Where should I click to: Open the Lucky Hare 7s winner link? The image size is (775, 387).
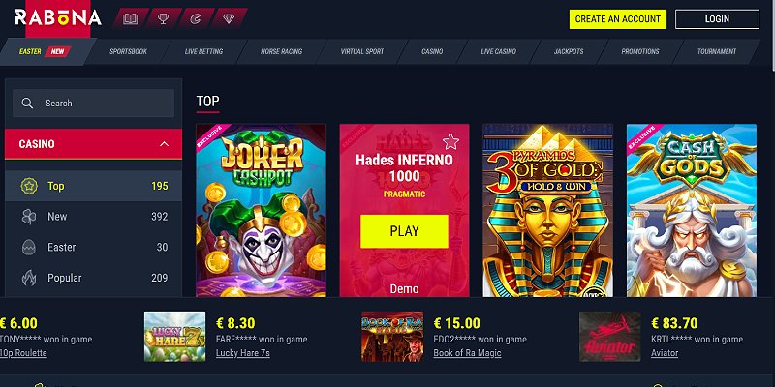243,353
